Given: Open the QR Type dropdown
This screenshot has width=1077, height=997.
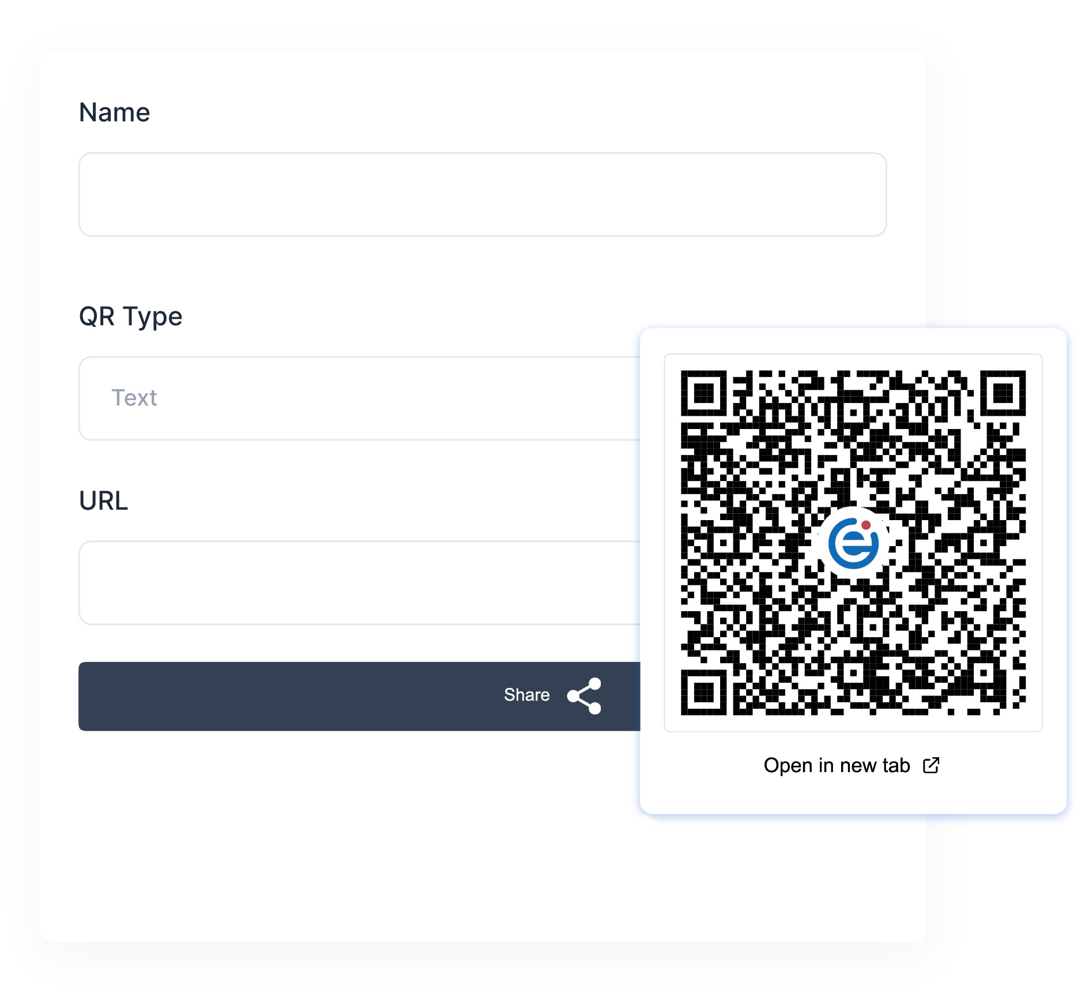Looking at the screenshot, I should click(360, 398).
